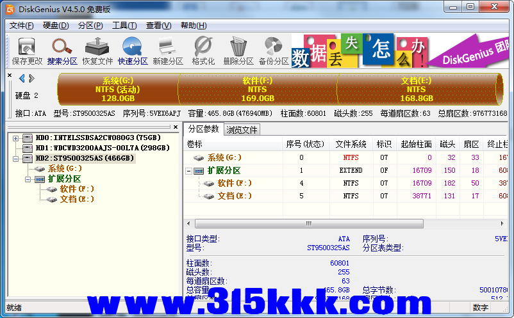This screenshot has width=514, height=318.
Task: Click the 备份分区 backup partition icon
Action: pyautogui.click(x=274, y=46)
